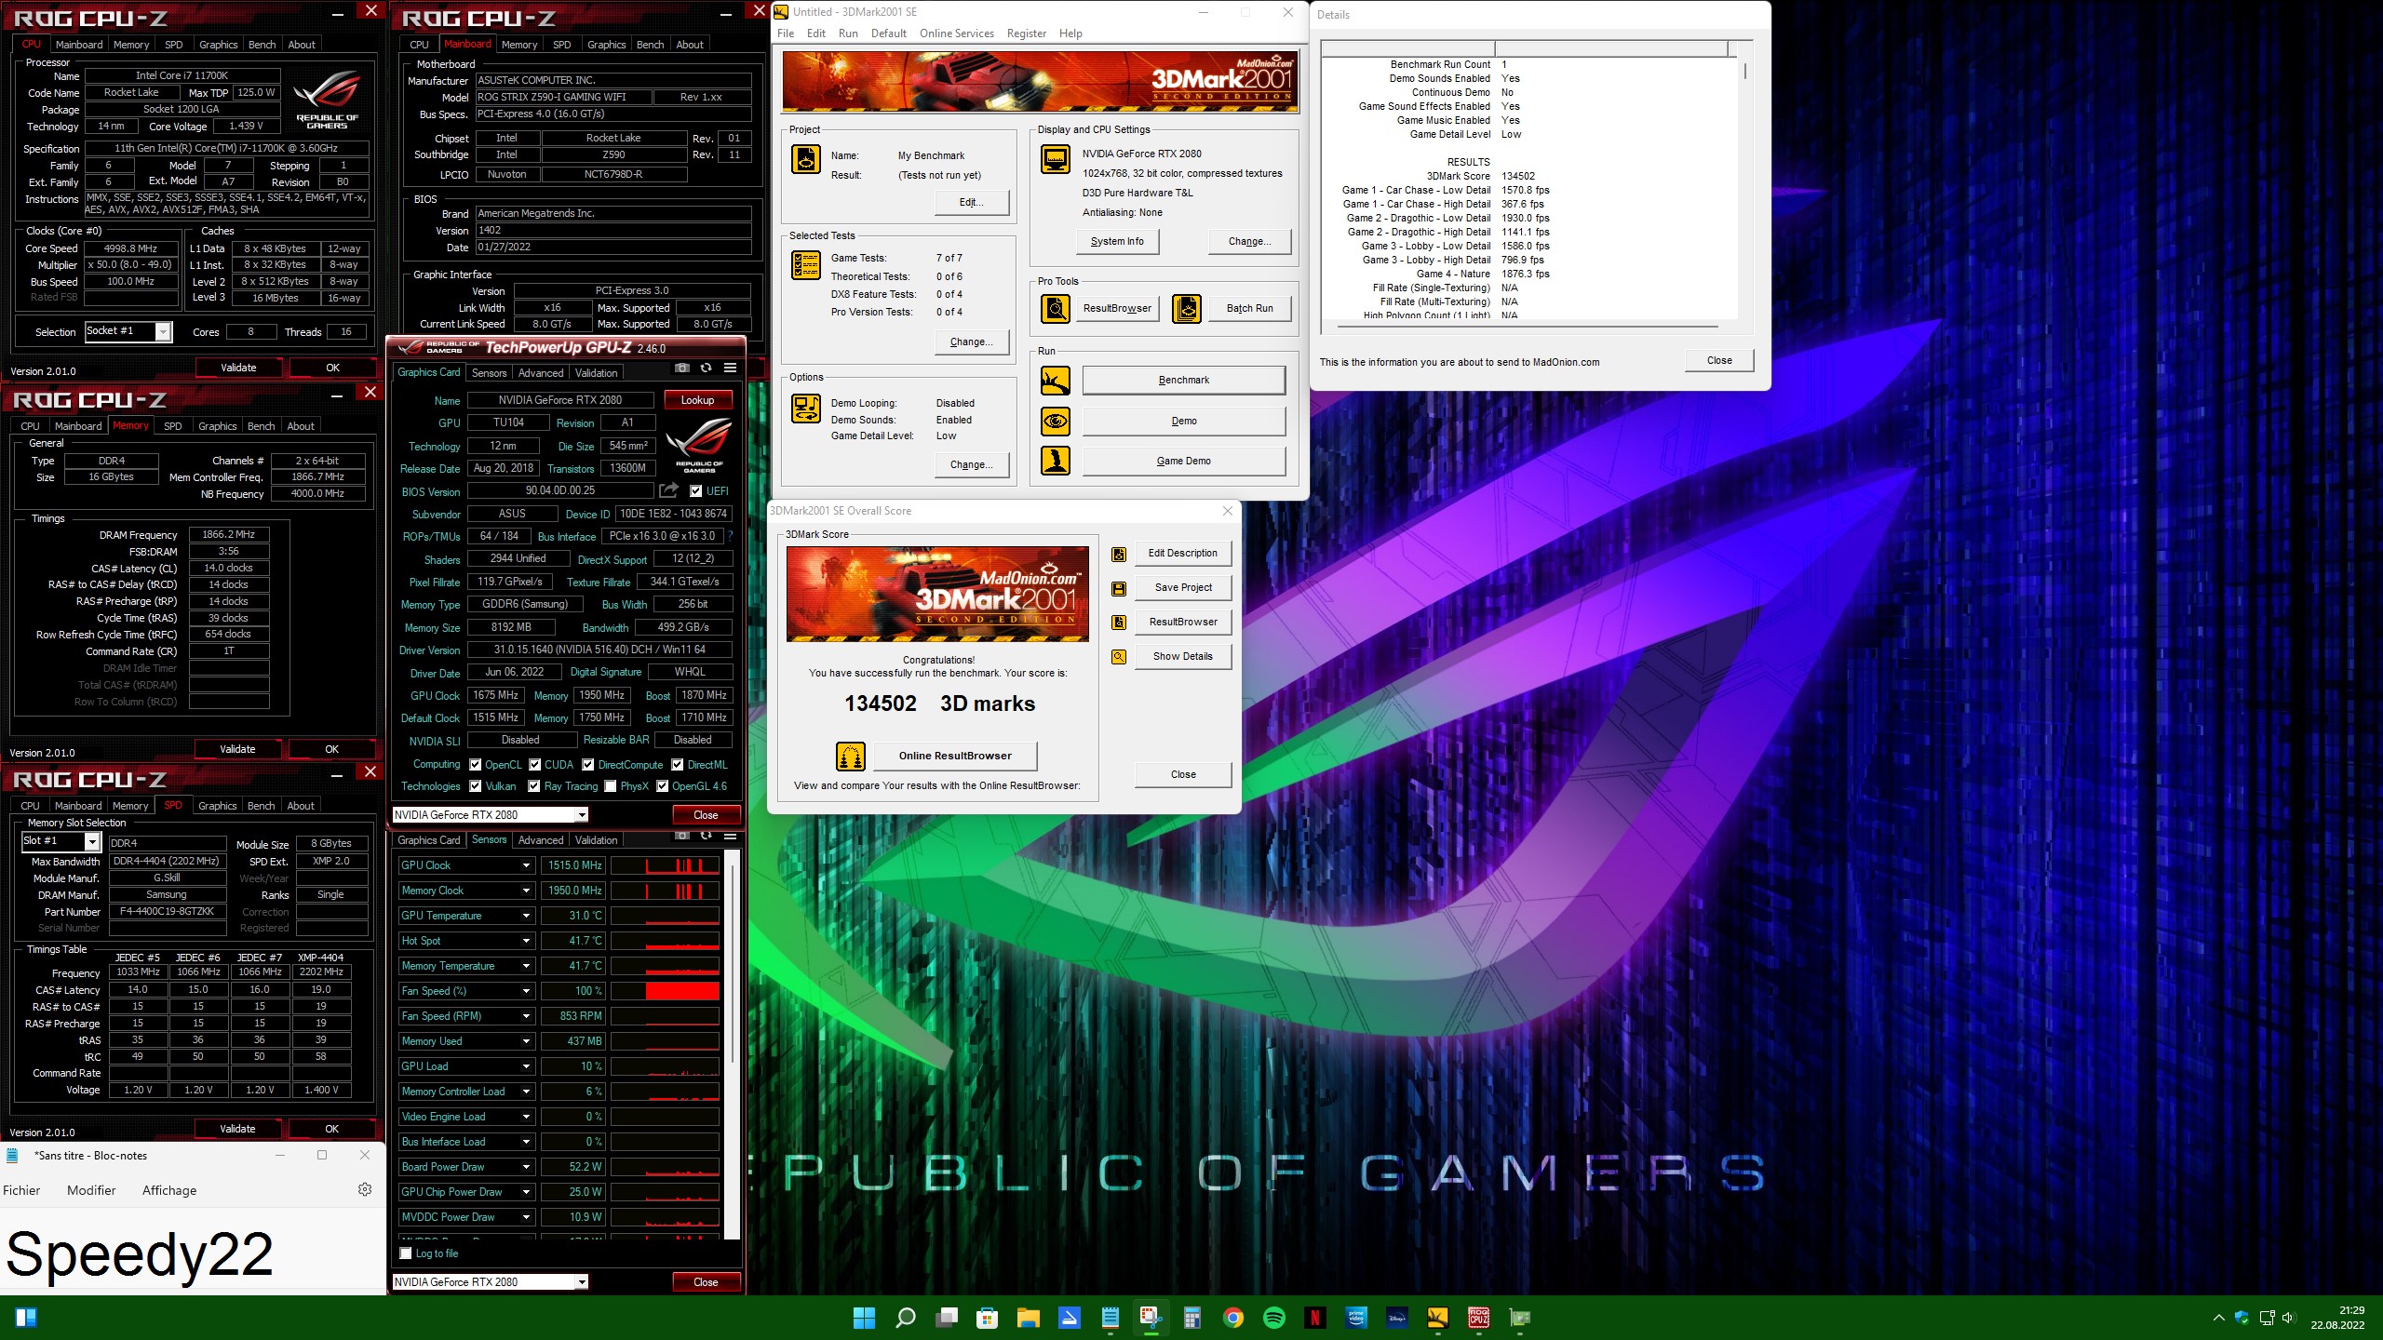The width and height of the screenshot is (2383, 1340).
Task: Click the Selected Tests checklist icon
Action: pyautogui.click(x=805, y=265)
